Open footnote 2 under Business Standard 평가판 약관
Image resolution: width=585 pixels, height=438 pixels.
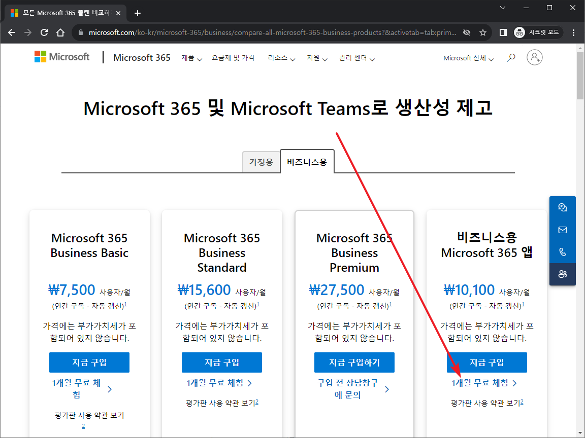tap(257, 402)
